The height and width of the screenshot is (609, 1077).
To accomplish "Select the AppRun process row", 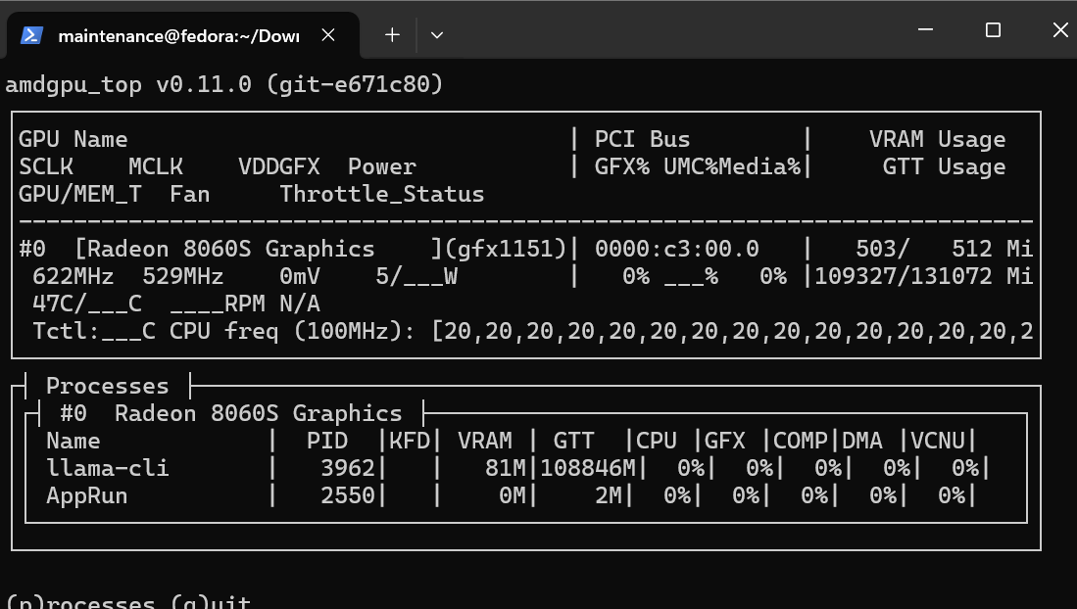I will [512, 496].
